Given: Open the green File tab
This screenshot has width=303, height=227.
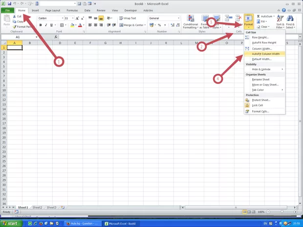Looking at the screenshot, I should [x=8, y=10].
